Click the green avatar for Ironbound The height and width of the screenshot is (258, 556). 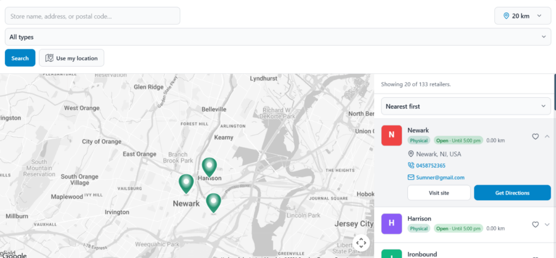391,254
